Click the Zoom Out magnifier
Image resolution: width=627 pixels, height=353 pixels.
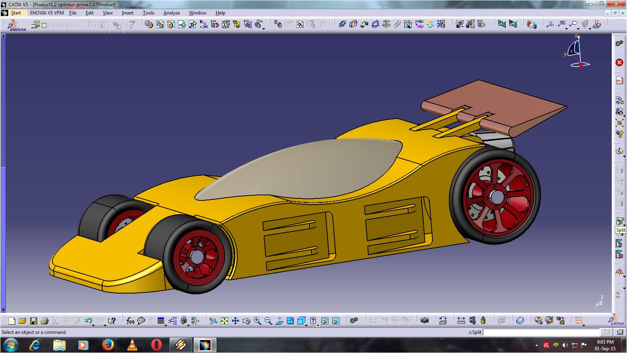tap(268, 321)
